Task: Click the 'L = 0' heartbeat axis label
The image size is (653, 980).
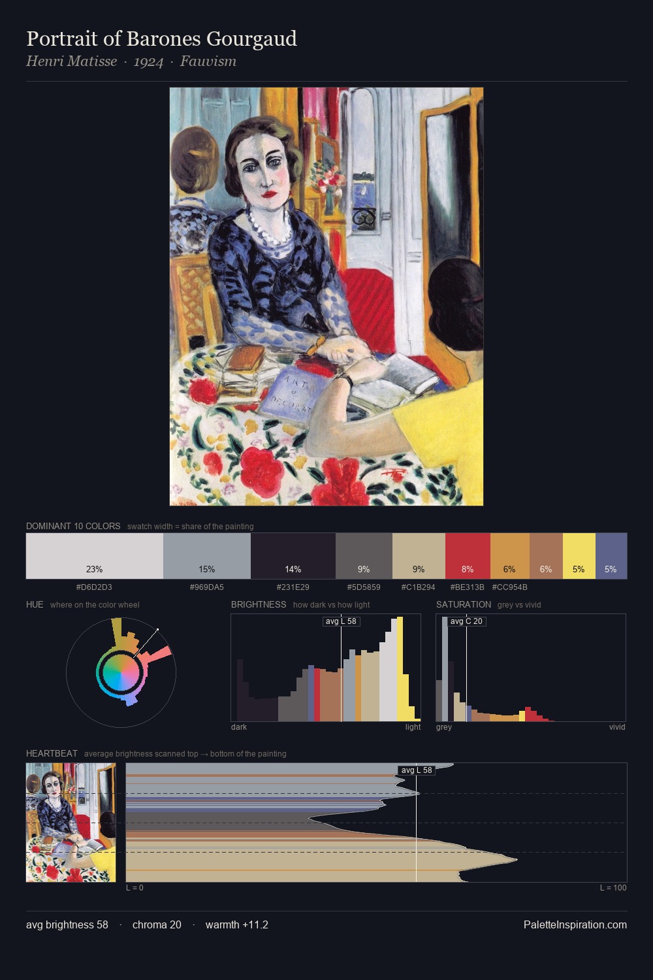Action: (x=135, y=888)
